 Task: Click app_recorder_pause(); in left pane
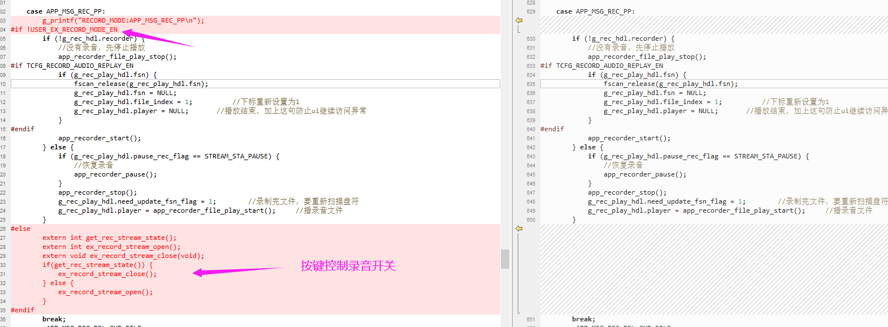[115, 174]
